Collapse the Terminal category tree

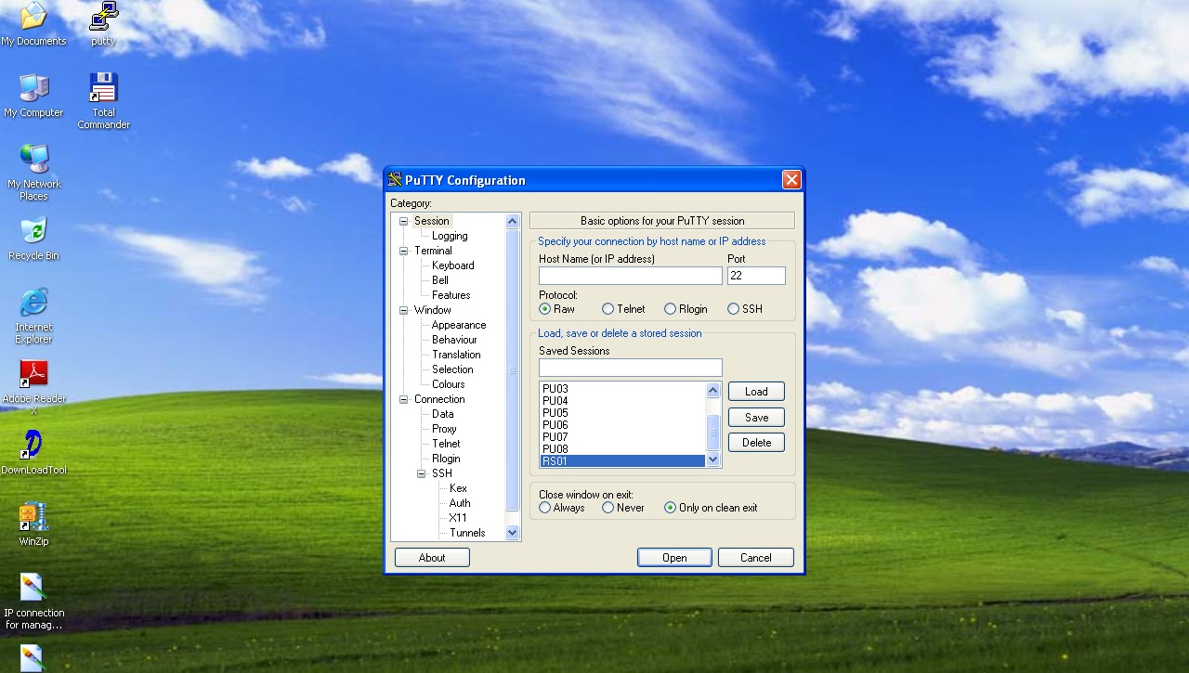403,251
